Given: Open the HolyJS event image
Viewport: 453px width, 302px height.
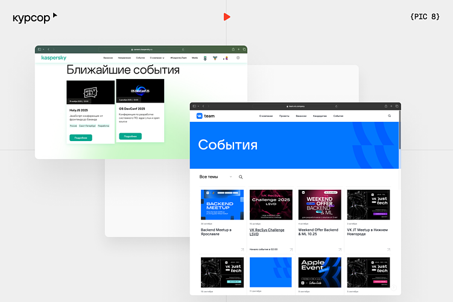Looking at the screenshot, I should tap(90, 92).
